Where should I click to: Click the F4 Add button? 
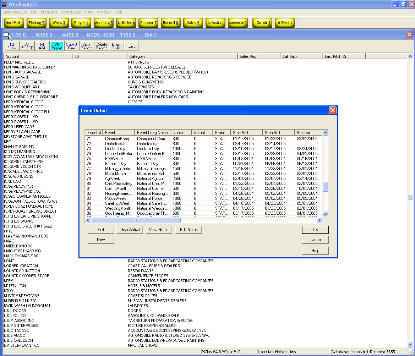pos(42,46)
